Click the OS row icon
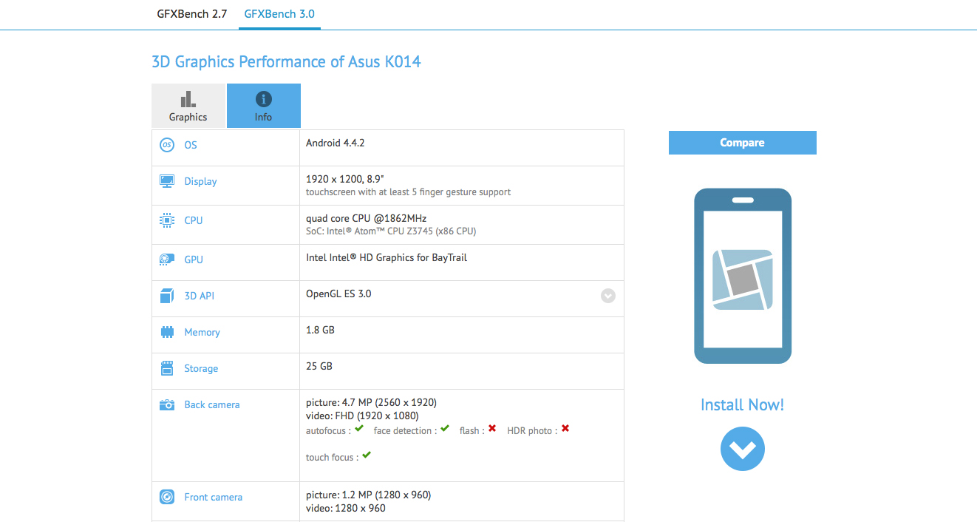The image size is (977, 522). (x=167, y=145)
